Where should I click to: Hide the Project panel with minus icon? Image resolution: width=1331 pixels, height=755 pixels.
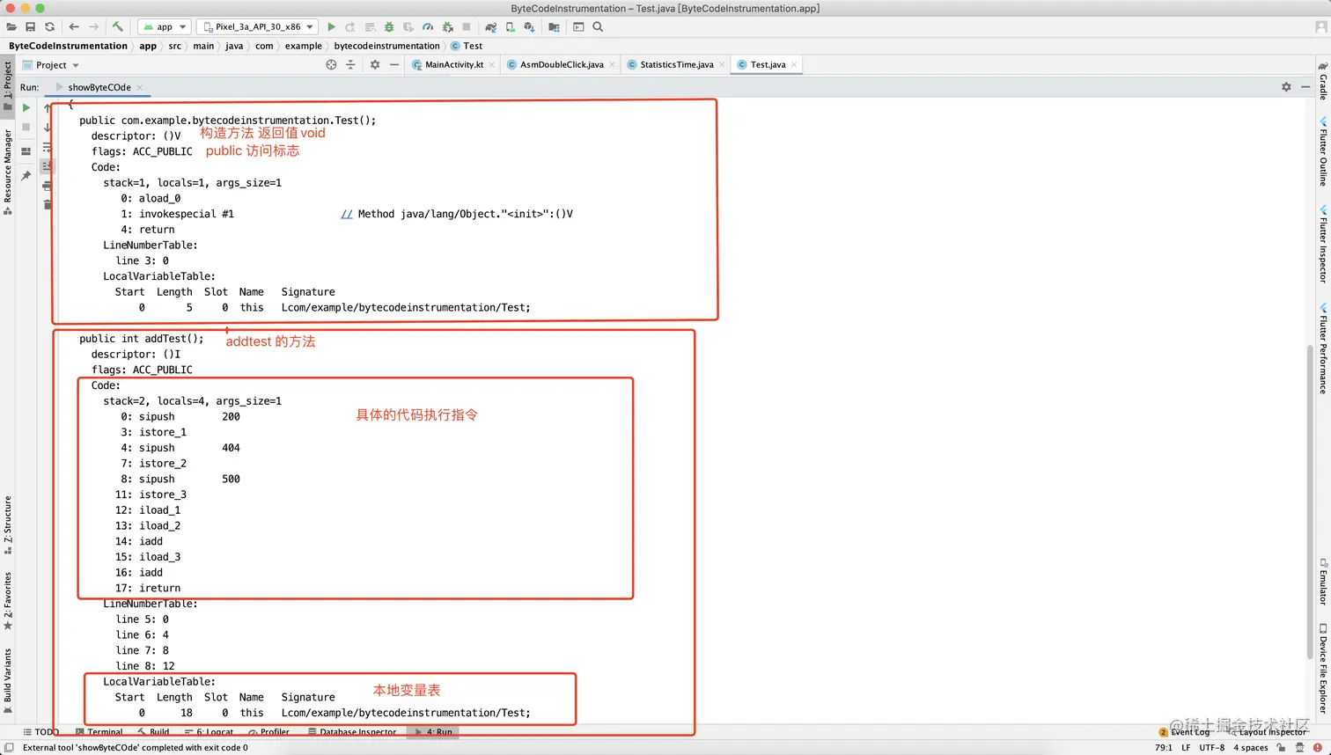(x=394, y=64)
